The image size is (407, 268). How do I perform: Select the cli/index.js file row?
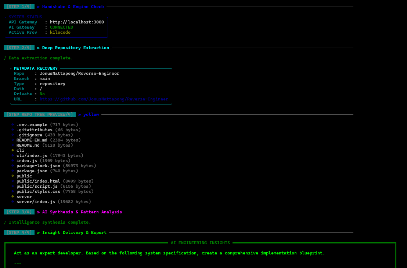(x=47, y=155)
